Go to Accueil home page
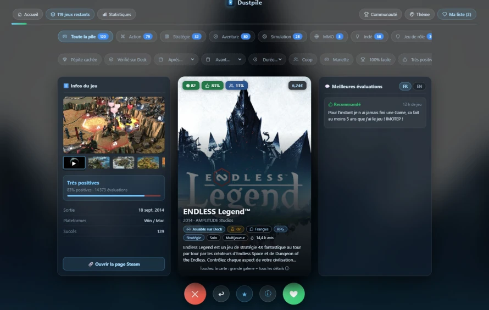The image size is (489, 310). (28, 14)
